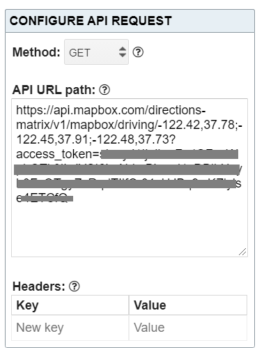Place cursor on the api.mapbox.com URL line

coord(111,110)
